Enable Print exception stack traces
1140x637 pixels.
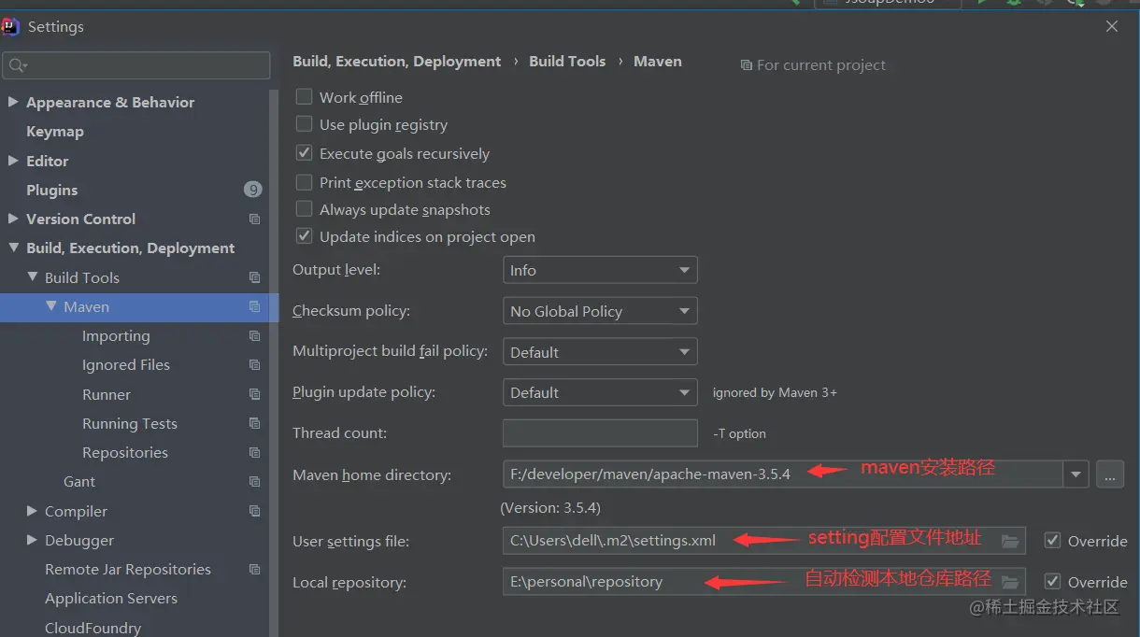304,181
